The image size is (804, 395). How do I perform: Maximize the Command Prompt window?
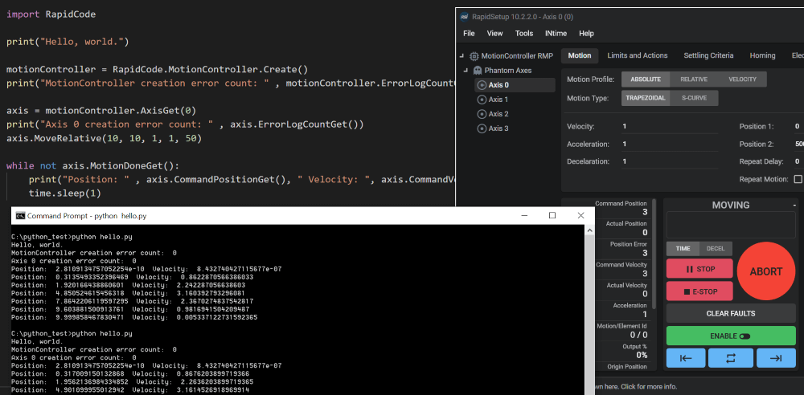tap(552, 216)
